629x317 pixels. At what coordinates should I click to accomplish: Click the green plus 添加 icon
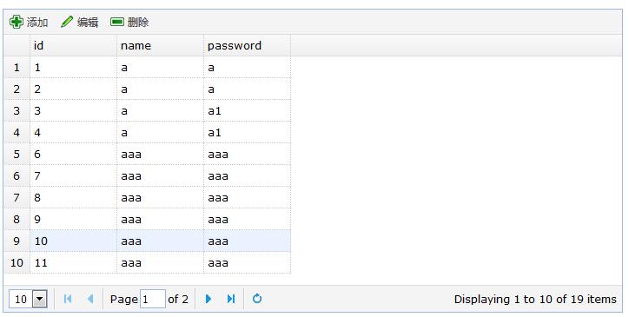[16, 22]
